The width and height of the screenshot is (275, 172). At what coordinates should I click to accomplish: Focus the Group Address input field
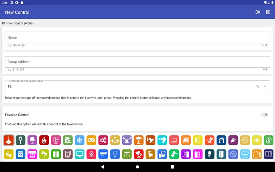[x=137, y=62]
